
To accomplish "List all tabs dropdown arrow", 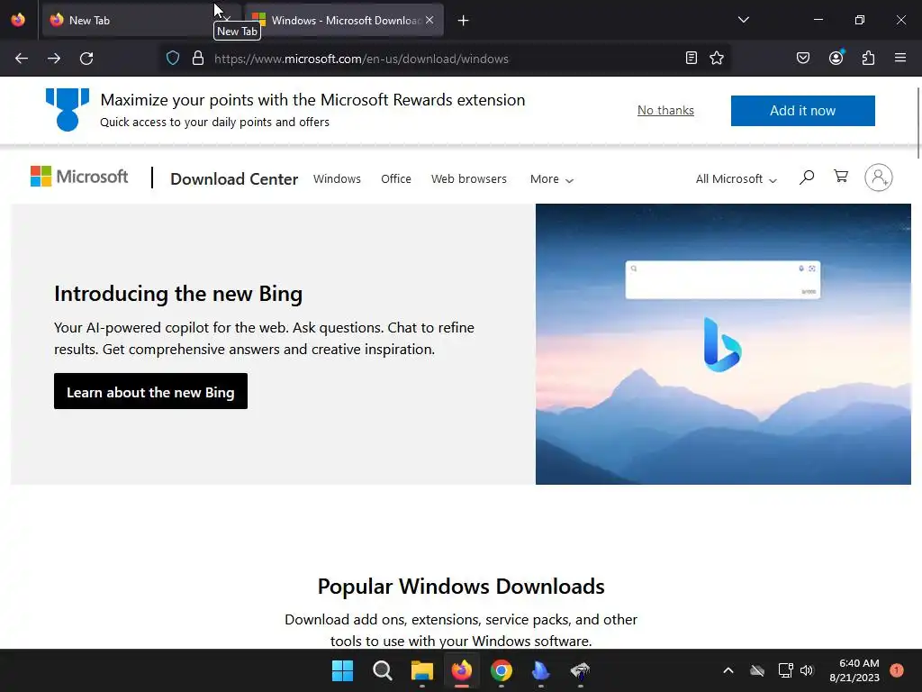I will coord(743,20).
